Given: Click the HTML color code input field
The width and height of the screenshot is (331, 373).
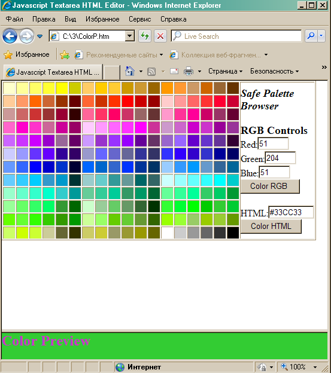Looking at the screenshot, I should point(291,212).
